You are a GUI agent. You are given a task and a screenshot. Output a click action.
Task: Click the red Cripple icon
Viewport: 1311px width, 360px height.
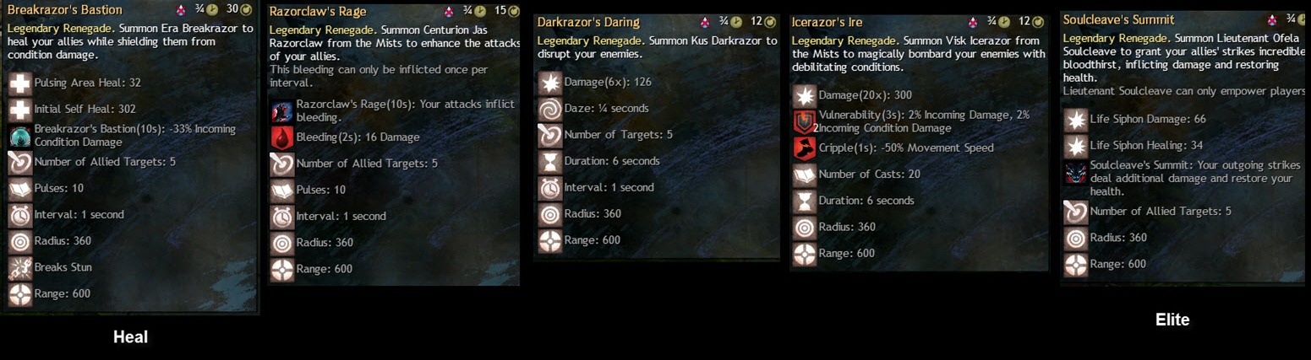click(805, 148)
